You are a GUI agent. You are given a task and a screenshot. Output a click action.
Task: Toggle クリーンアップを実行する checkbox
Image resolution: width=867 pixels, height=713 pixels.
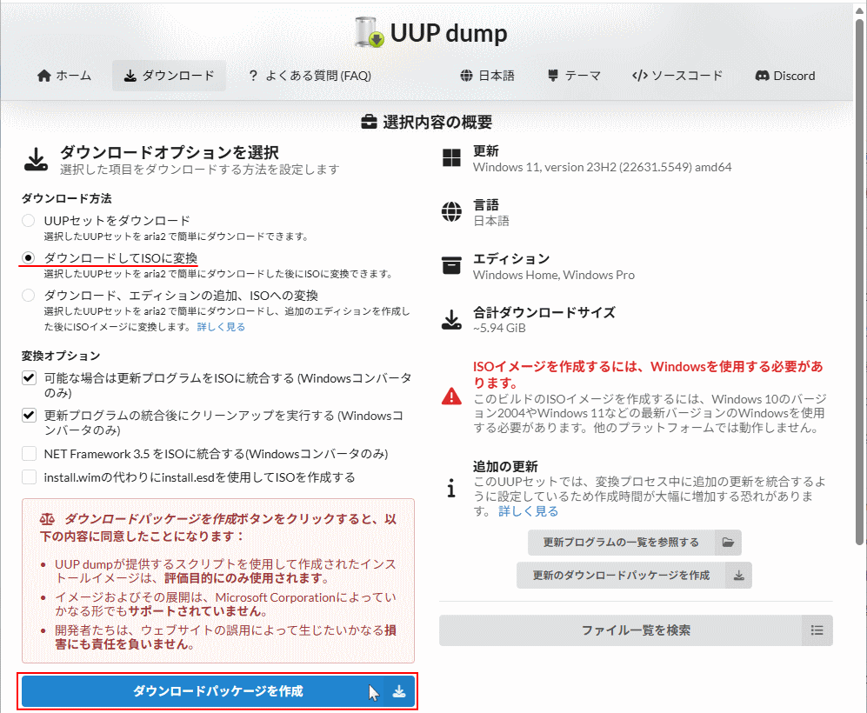point(29,415)
